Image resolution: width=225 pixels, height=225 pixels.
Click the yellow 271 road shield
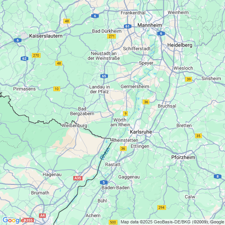coord(112,36)
